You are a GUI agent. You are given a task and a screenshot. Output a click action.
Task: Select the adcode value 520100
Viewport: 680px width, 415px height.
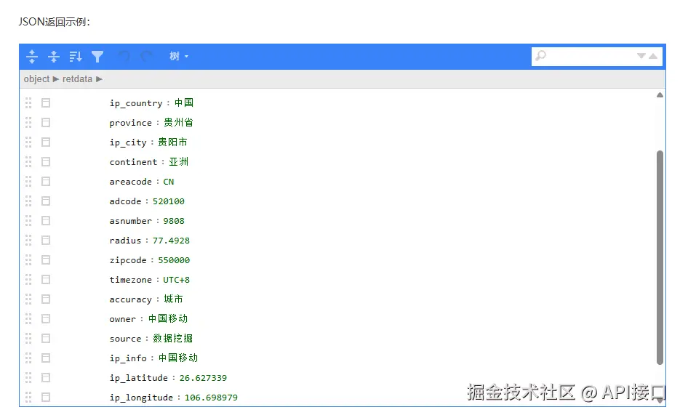click(169, 201)
